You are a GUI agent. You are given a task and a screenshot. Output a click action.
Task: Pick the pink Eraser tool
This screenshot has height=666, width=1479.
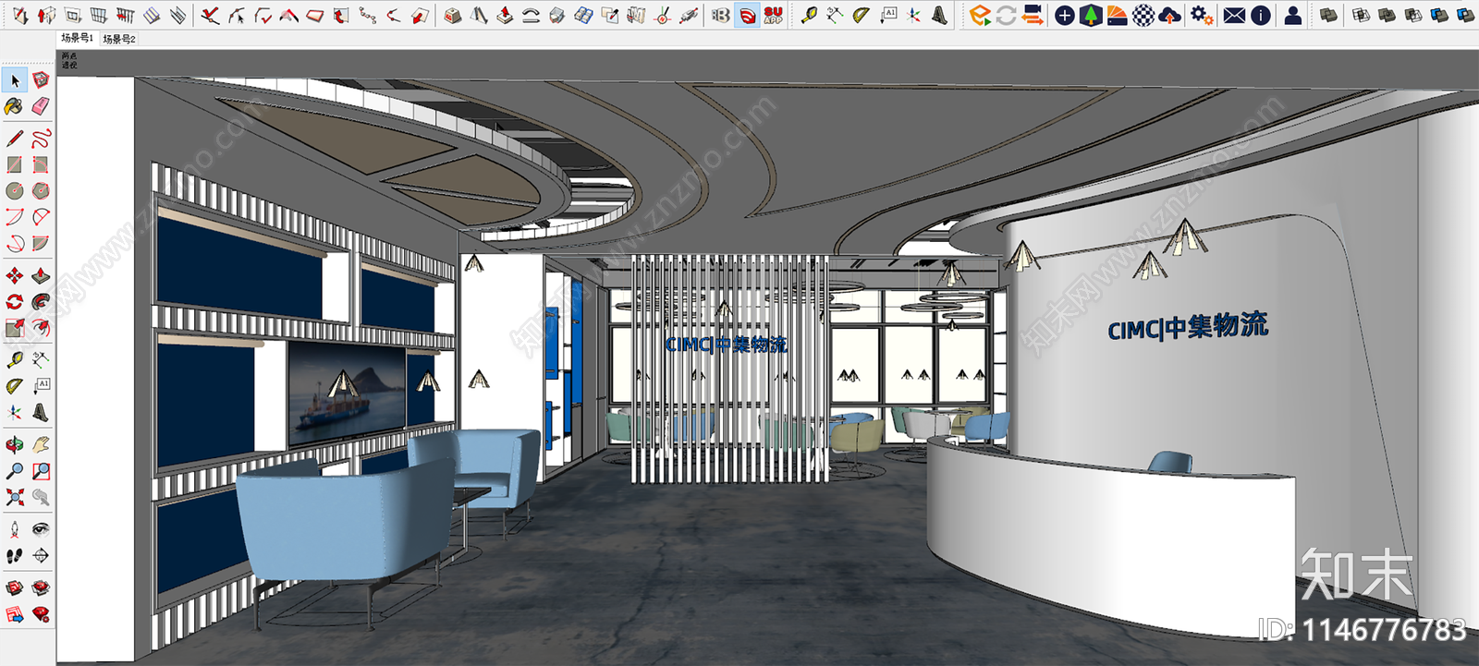[x=41, y=107]
